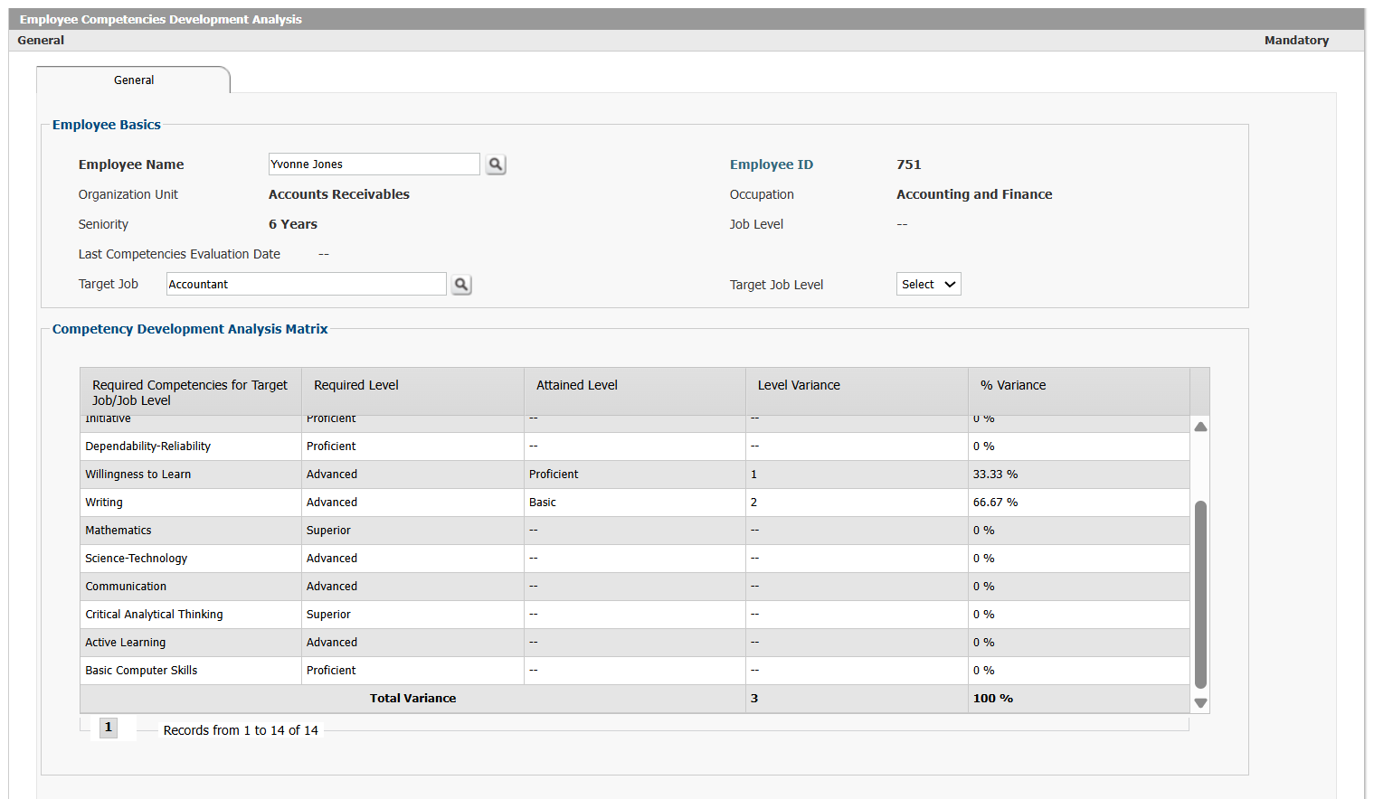1374x799 pixels.
Task: Click the Accounts Receivables organization unit
Action: [x=339, y=194]
